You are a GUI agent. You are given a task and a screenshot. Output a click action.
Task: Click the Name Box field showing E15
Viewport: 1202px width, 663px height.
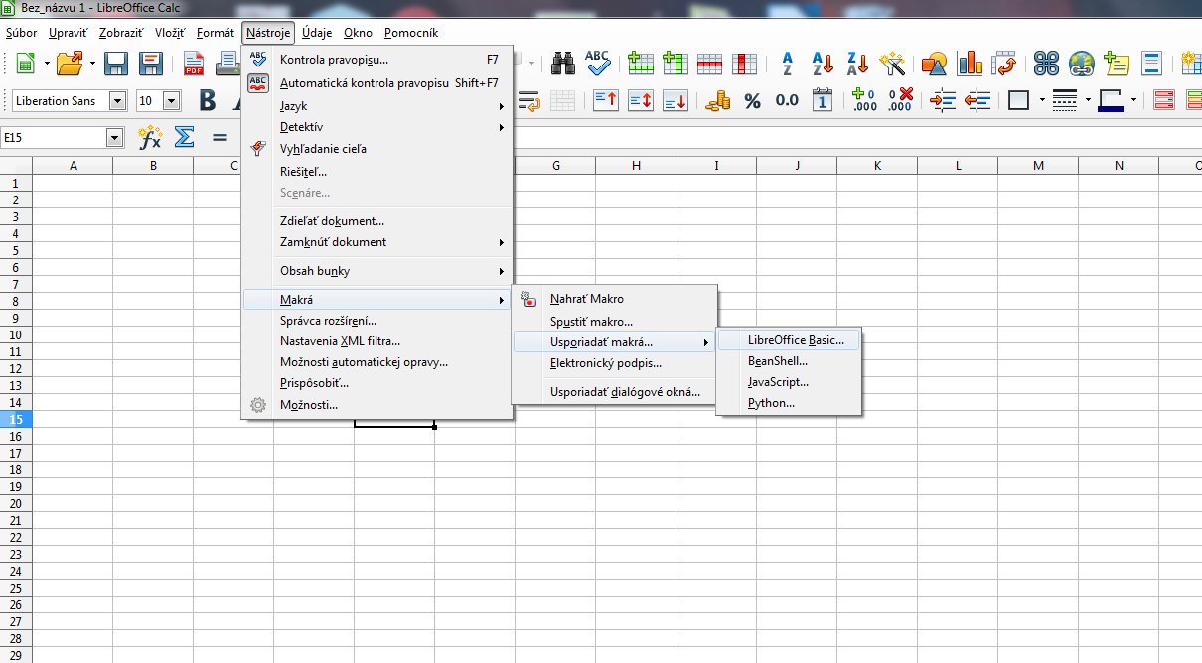(54, 137)
